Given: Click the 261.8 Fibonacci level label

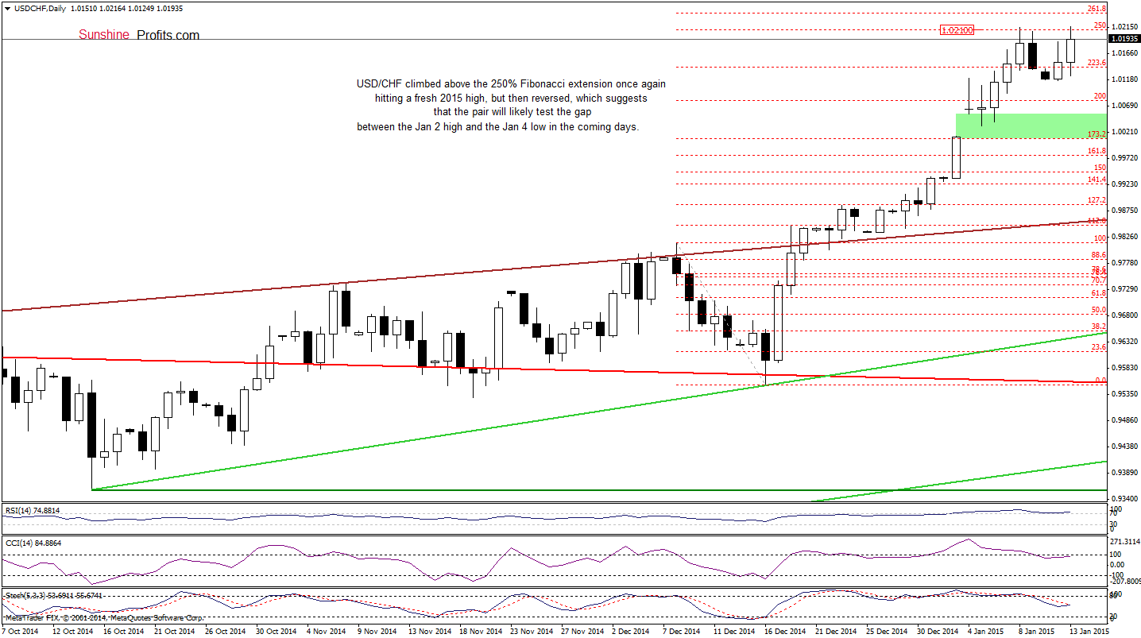Looking at the screenshot, I should (x=1097, y=9).
